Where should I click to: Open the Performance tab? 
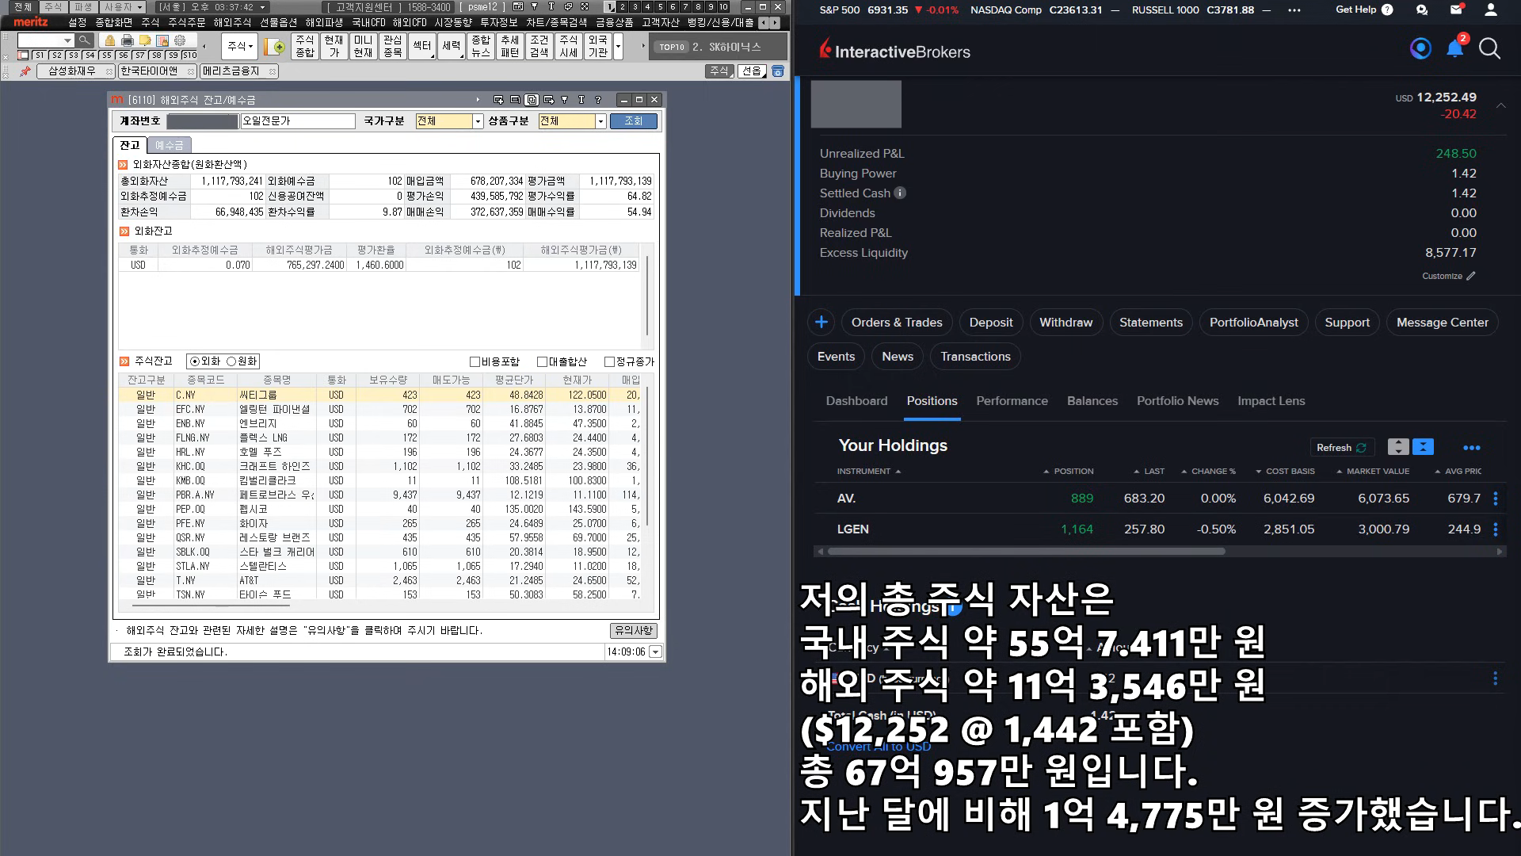click(1012, 401)
